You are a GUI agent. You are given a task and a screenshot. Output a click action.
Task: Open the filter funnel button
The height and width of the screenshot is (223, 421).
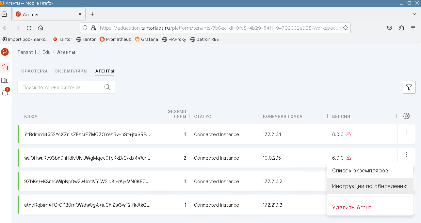[409, 87]
